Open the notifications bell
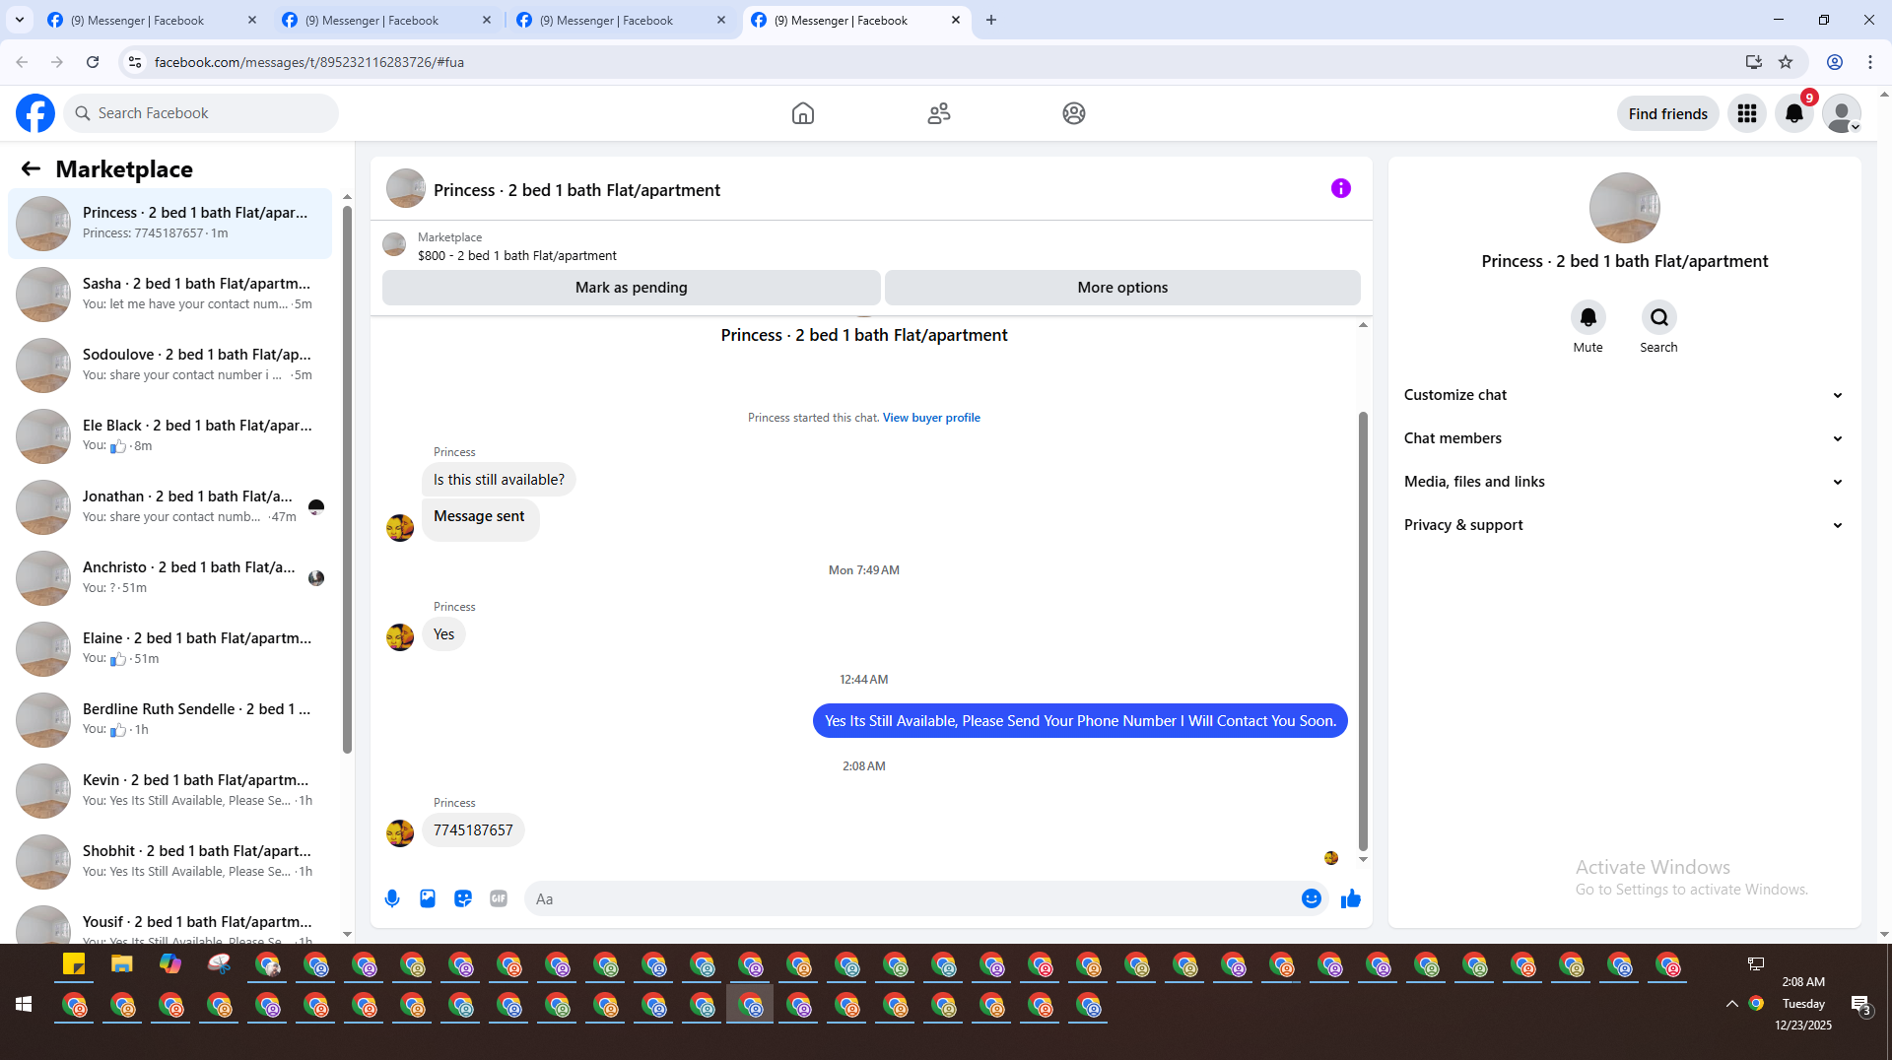1892x1060 pixels. (x=1794, y=113)
